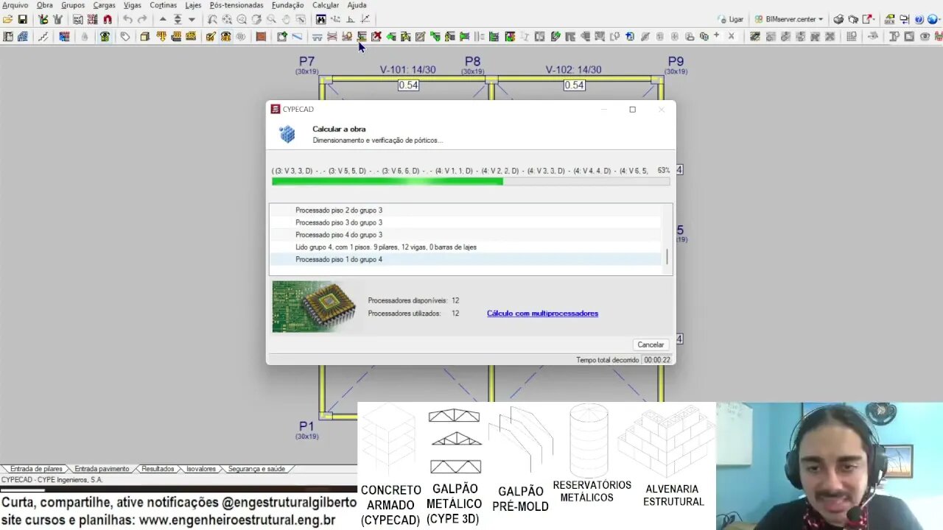Screen dimensions: 943x530
Task: Click beam label V-101: 14/30
Action: point(407,70)
